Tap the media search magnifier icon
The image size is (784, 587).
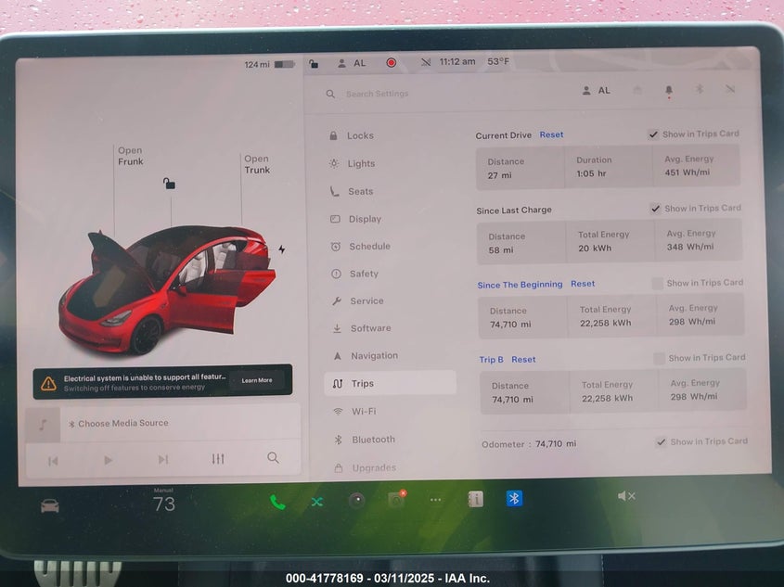click(x=273, y=458)
